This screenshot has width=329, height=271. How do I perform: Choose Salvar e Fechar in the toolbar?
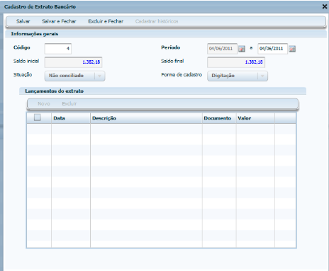point(59,21)
